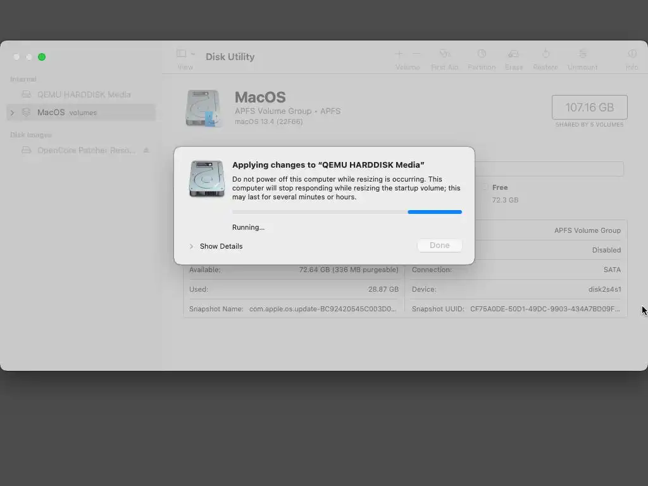Click the OpenCore Patcher disk icon in sidebar

[x=27, y=150]
